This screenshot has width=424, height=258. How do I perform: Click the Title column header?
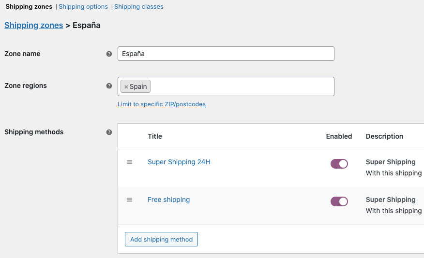click(155, 136)
